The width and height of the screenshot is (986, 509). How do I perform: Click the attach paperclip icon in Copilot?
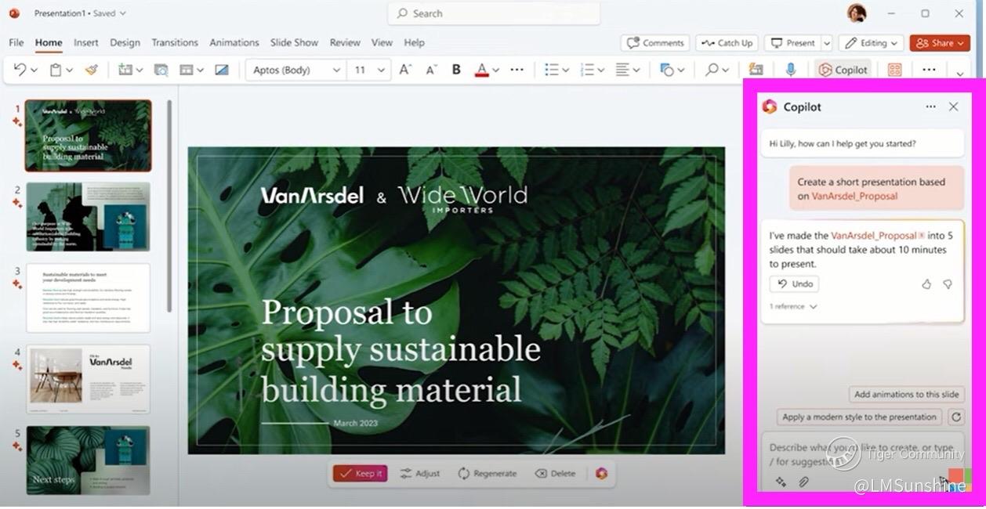(803, 482)
